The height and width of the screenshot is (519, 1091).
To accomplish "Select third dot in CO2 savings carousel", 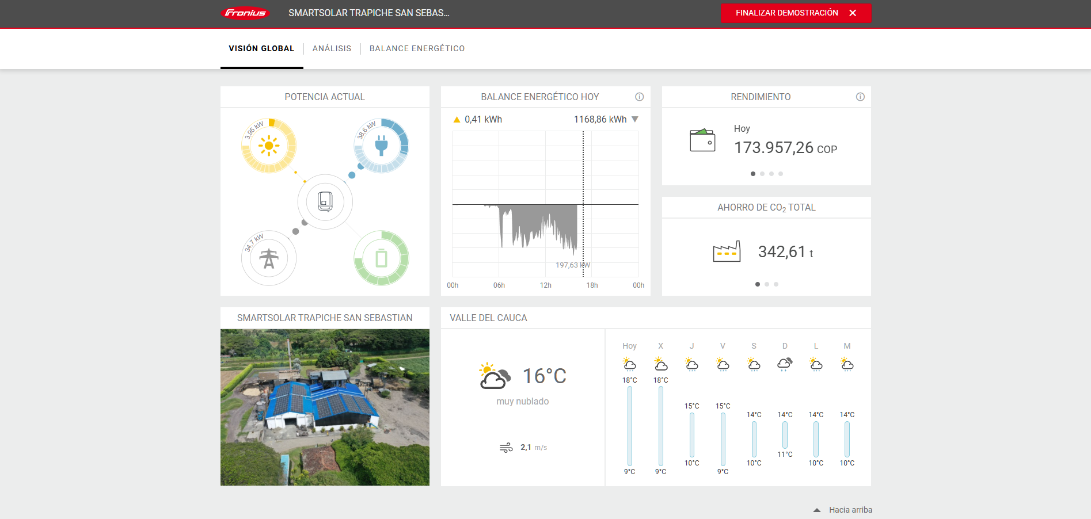I will click(x=776, y=284).
